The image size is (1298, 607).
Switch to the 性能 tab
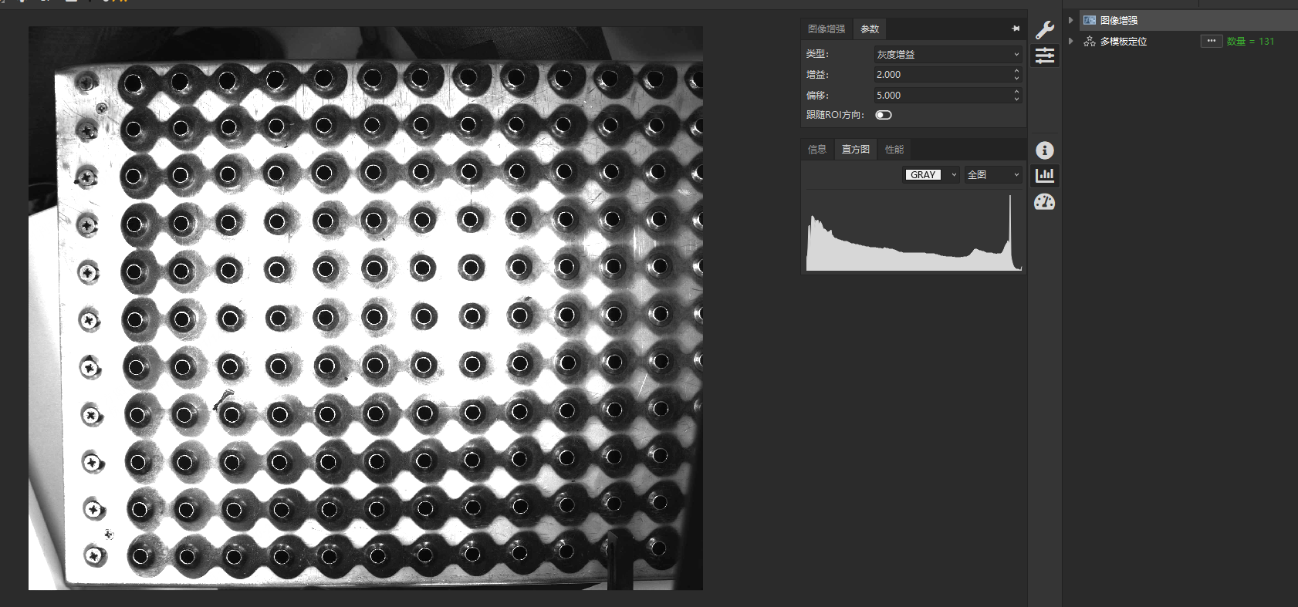point(894,150)
